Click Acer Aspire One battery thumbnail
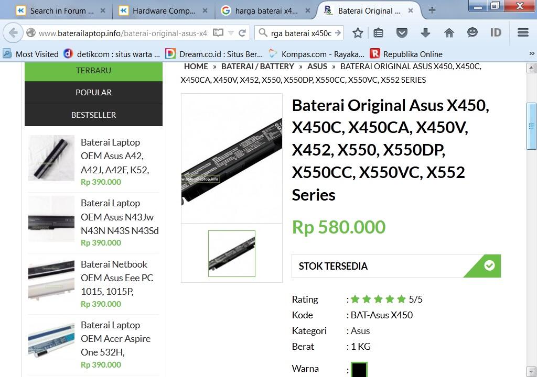 click(51, 341)
